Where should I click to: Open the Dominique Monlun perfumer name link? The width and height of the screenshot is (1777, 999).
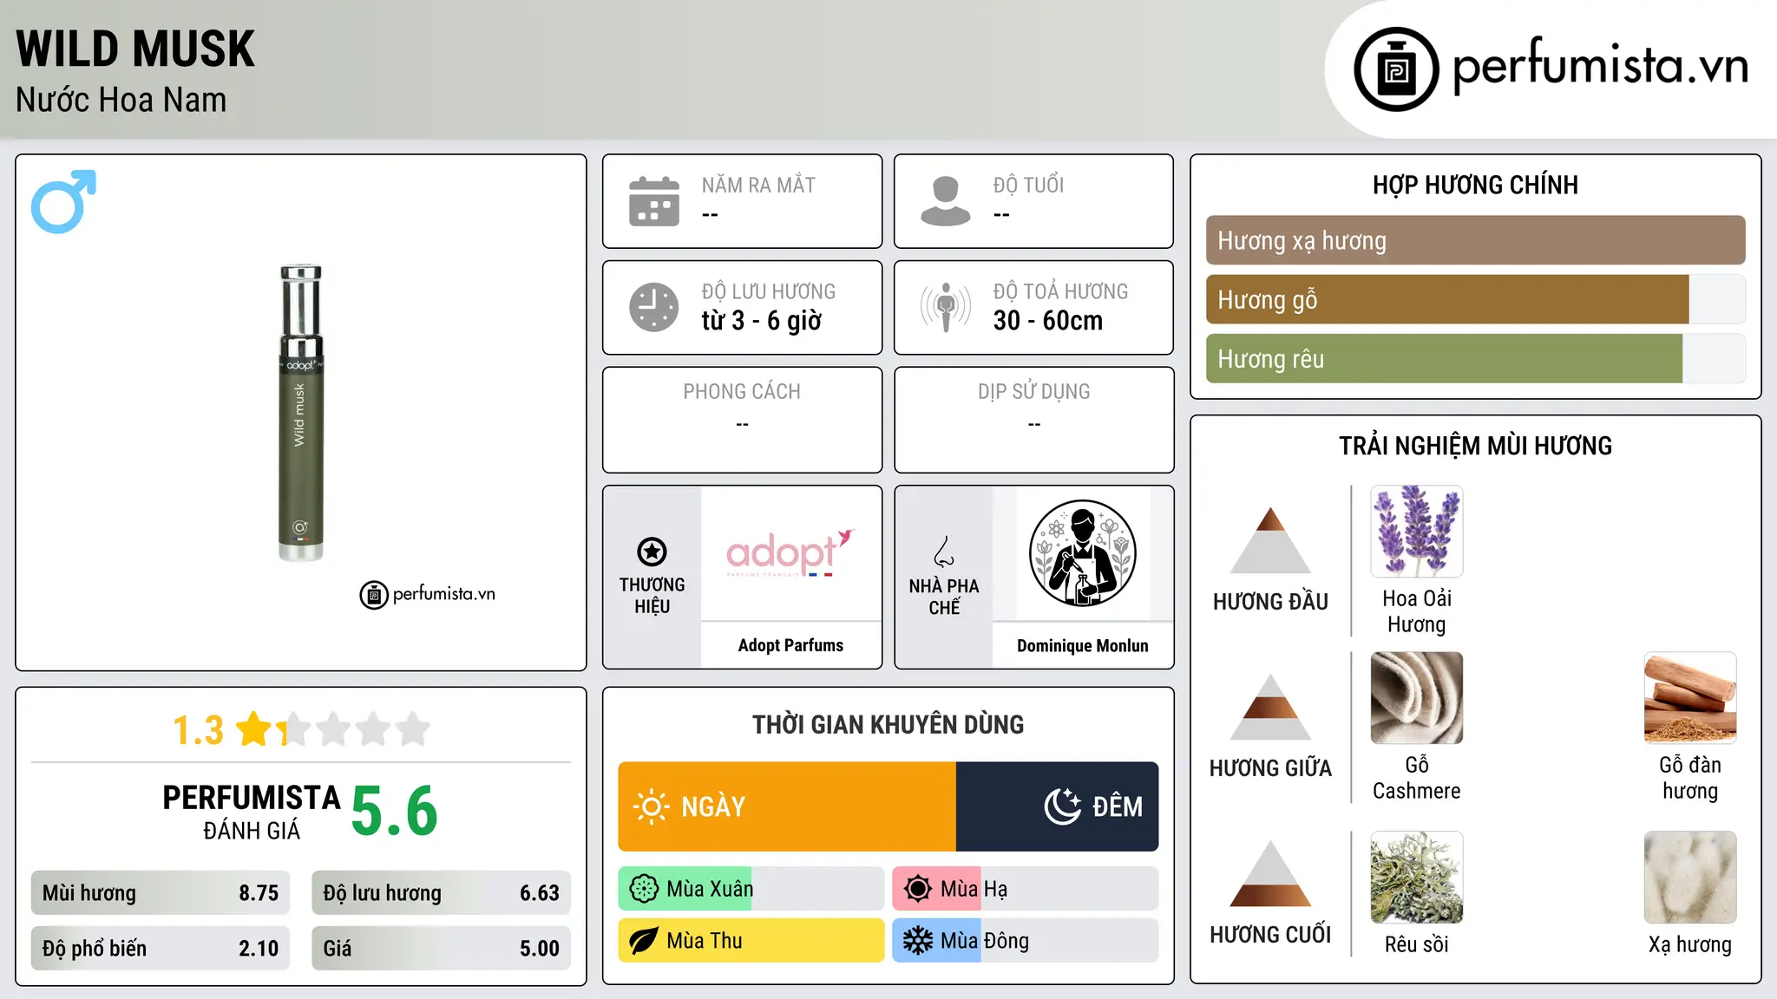tap(1082, 645)
